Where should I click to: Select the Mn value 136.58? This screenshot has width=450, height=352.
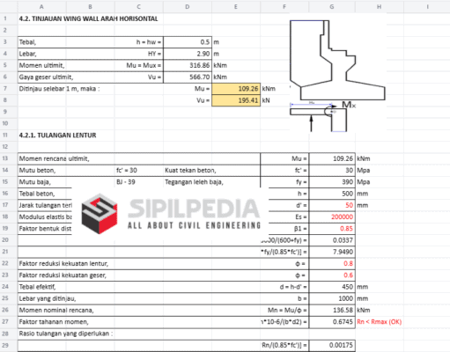pos(332,311)
